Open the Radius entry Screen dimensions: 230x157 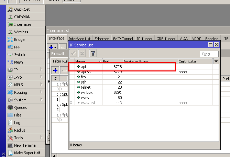[26, 130]
